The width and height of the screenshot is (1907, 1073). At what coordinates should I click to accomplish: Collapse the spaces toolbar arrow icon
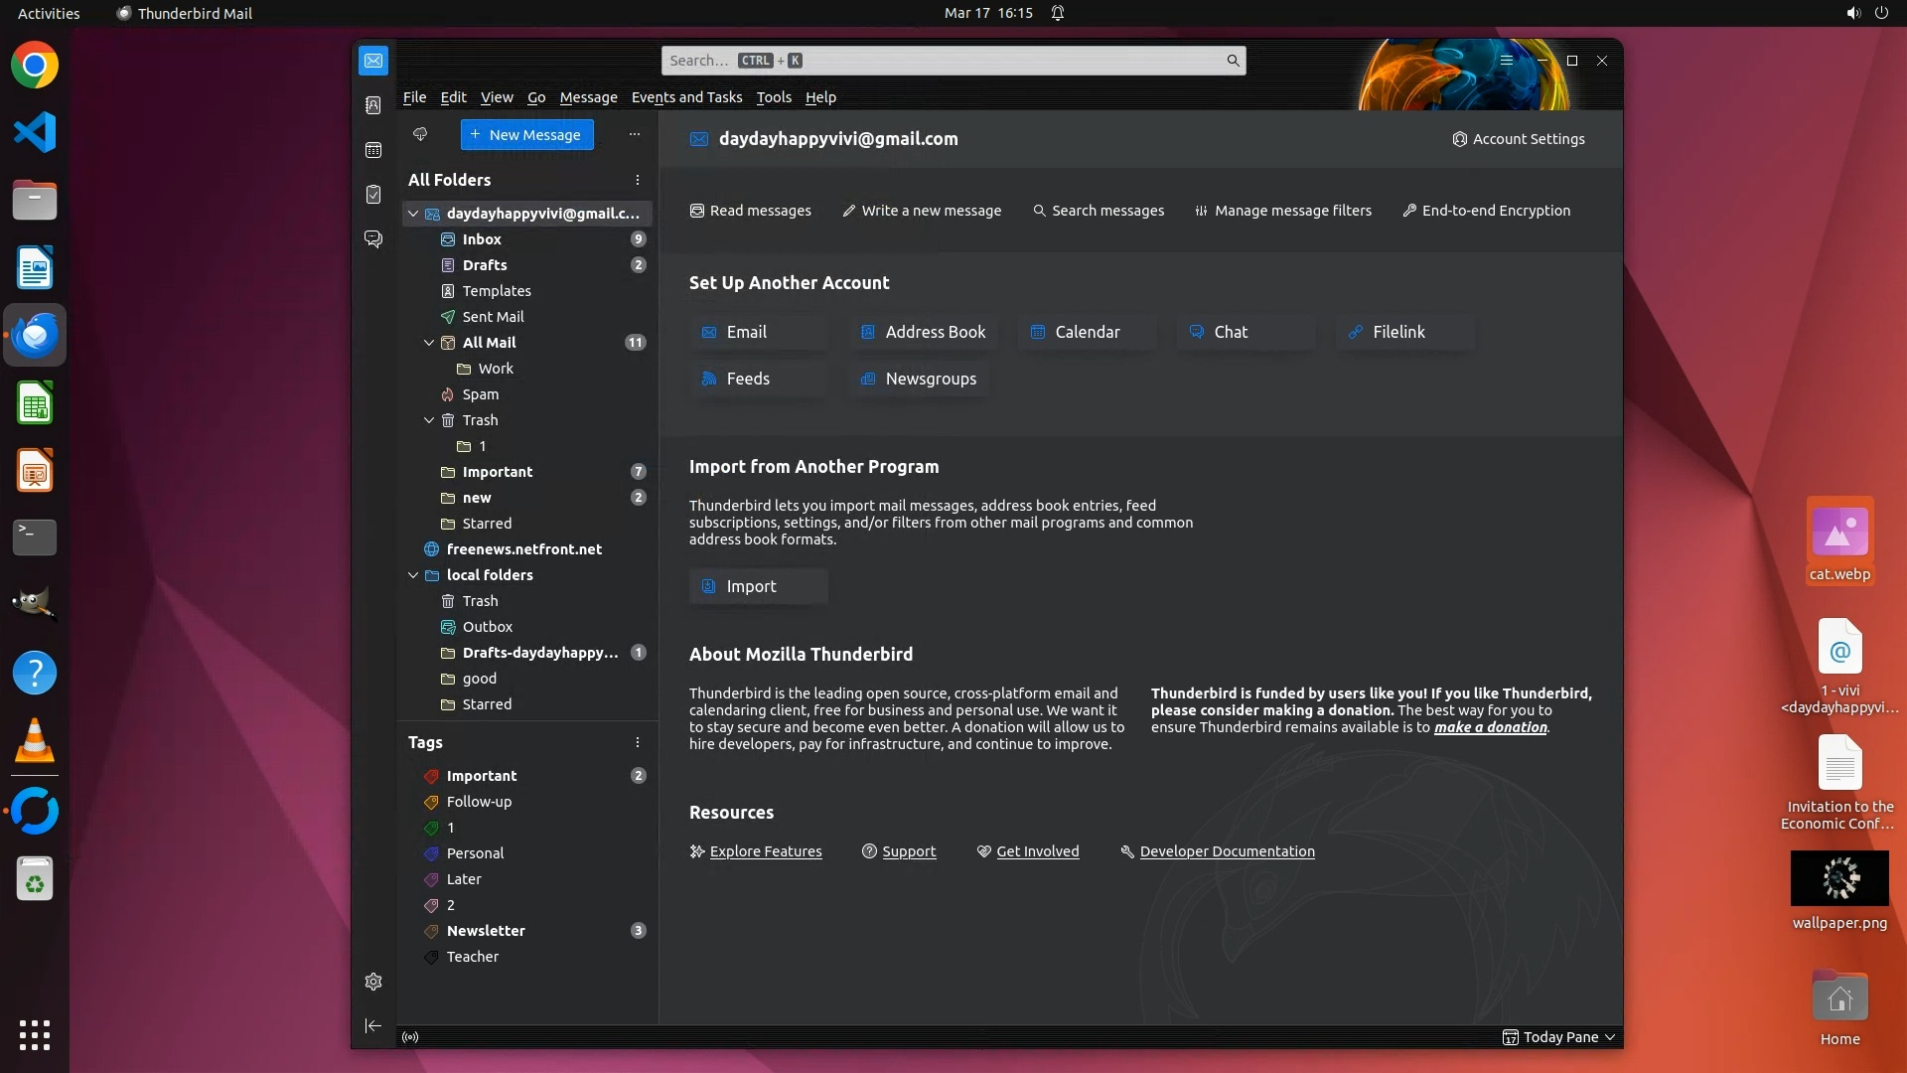[373, 1025]
